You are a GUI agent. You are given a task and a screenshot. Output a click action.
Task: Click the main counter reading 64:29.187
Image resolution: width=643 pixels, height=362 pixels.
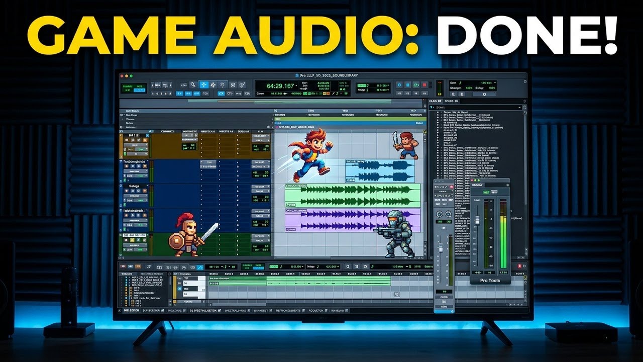280,86
